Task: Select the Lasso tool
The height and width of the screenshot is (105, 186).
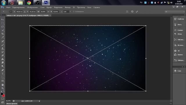Action: pos(3,27)
